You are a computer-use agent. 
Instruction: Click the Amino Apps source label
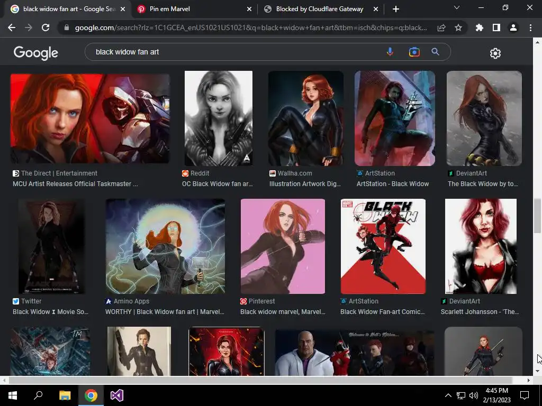point(131,301)
